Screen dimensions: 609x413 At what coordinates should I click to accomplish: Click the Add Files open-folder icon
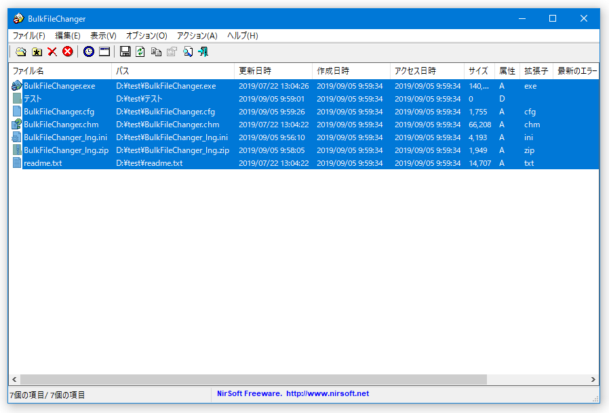tap(21, 51)
